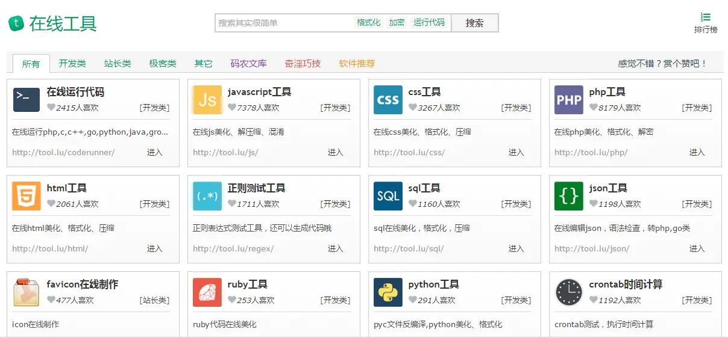Click the crontab clock icon
This screenshot has height=338, width=728.
569,292
